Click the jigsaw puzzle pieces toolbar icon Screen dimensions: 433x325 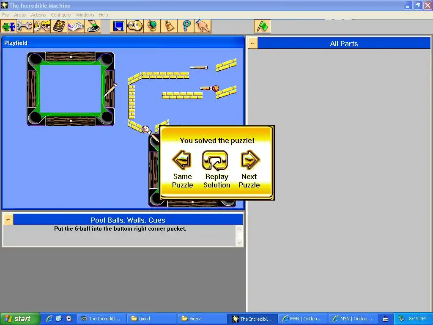click(x=8, y=27)
